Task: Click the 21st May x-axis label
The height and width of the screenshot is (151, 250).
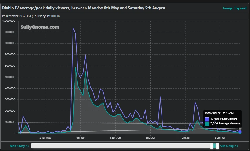Action: (46, 138)
